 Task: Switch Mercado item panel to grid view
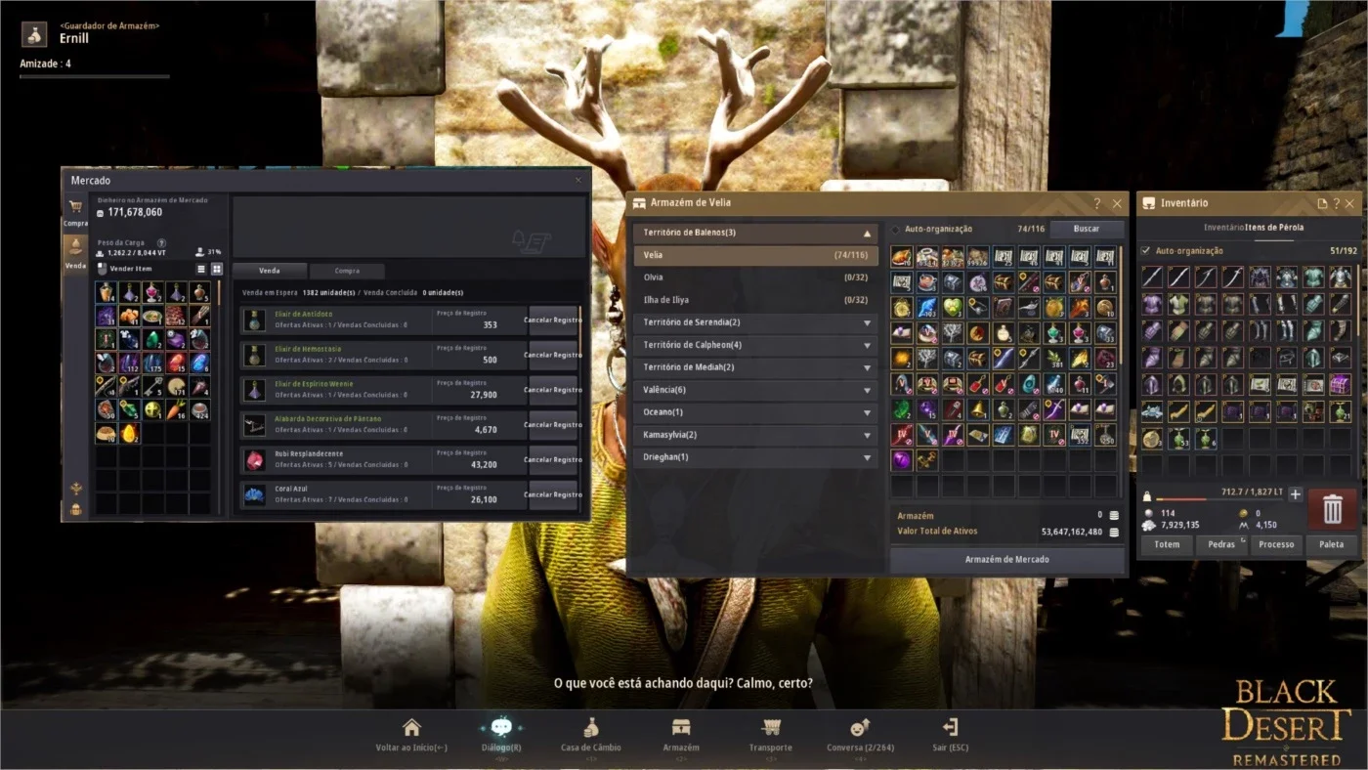[217, 269]
